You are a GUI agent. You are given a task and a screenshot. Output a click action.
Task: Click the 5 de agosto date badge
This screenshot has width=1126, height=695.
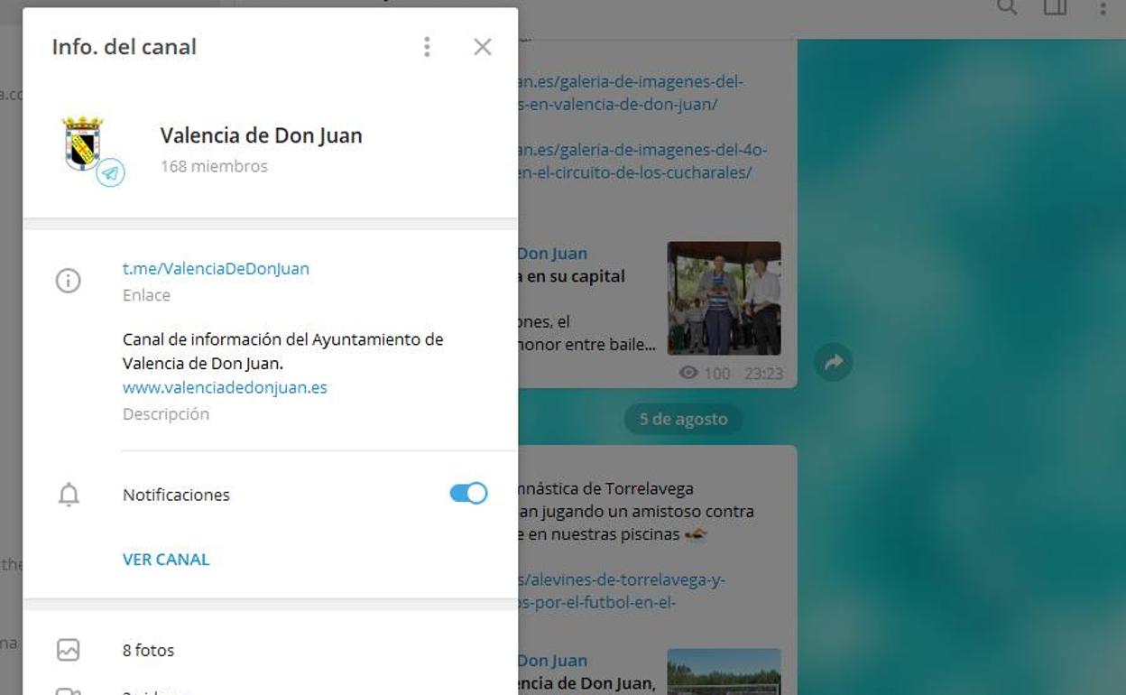click(x=683, y=419)
